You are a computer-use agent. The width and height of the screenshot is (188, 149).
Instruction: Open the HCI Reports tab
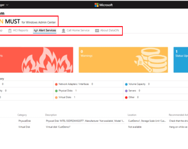pyautogui.click(x=18, y=30)
